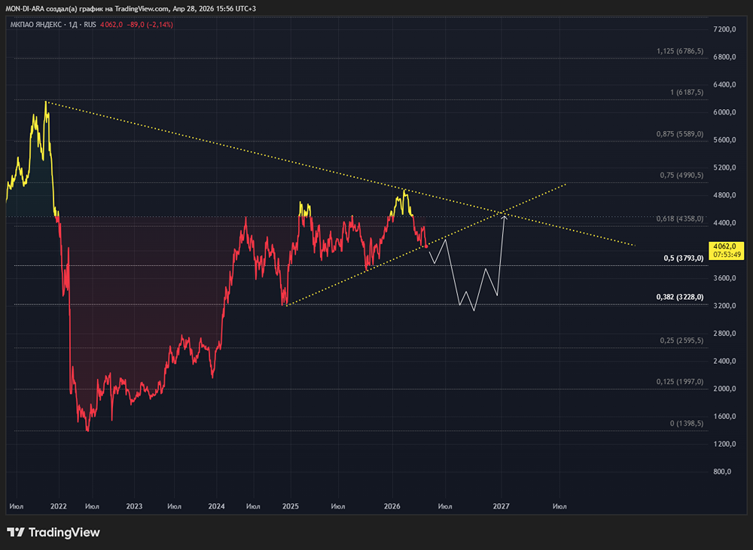The image size is (753, 550).
Task: Click price axis value 6000,0
Action: click(724, 112)
